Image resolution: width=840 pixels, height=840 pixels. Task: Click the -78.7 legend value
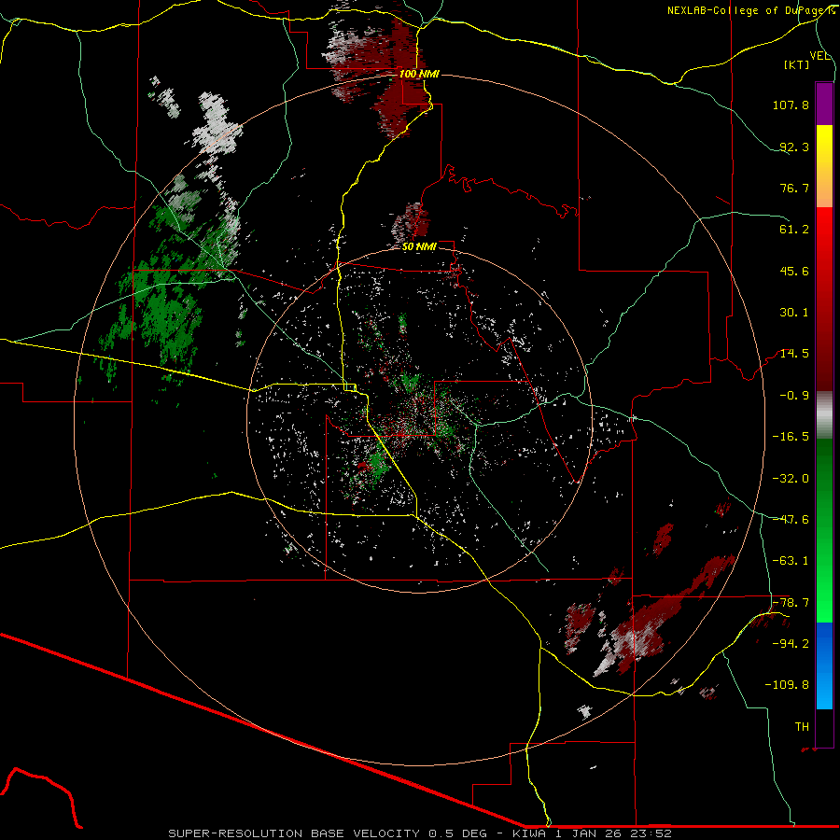(x=791, y=603)
